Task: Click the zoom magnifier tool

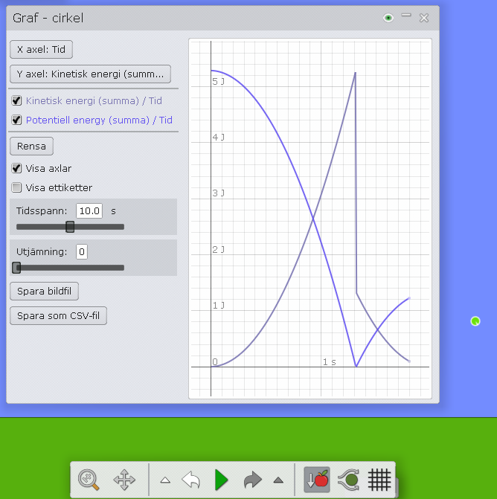Action: (89, 480)
